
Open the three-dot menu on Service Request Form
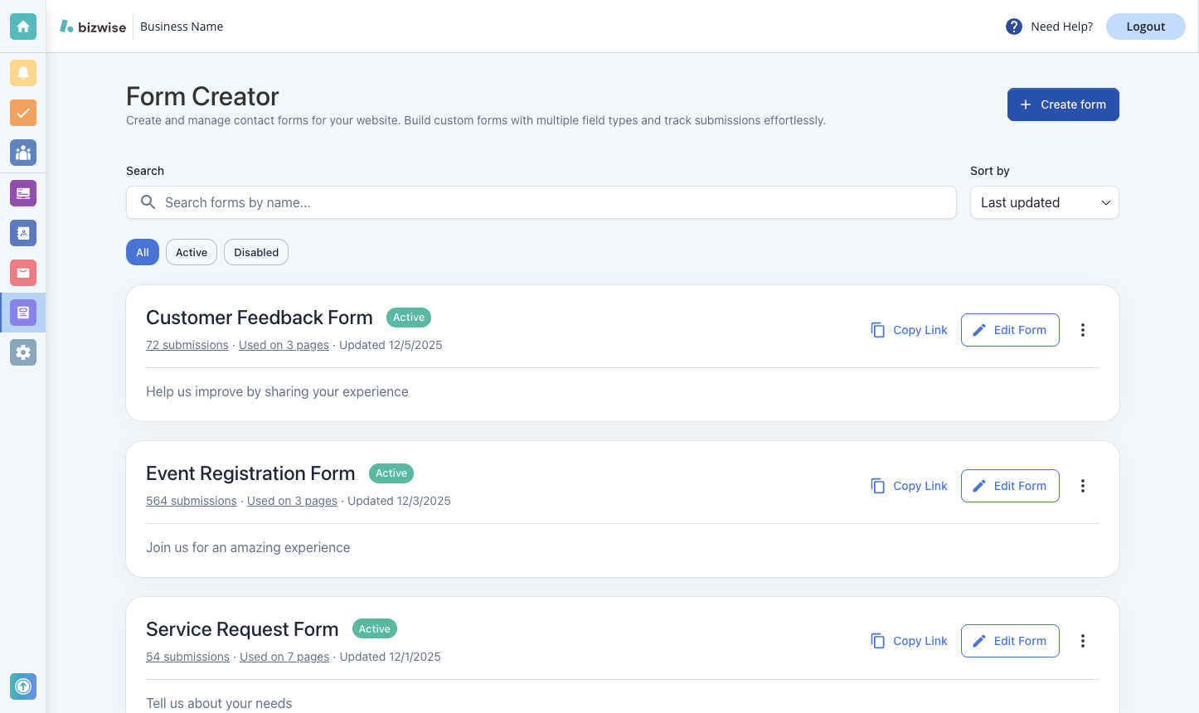[x=1083, y=640]
